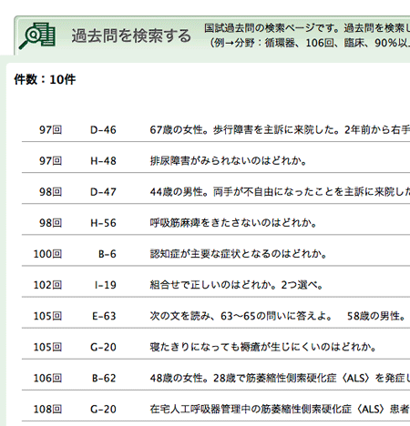Click the example text line （例→分野：循環器
This screenshot has width=410, height=426.
[x=310, y=43]
